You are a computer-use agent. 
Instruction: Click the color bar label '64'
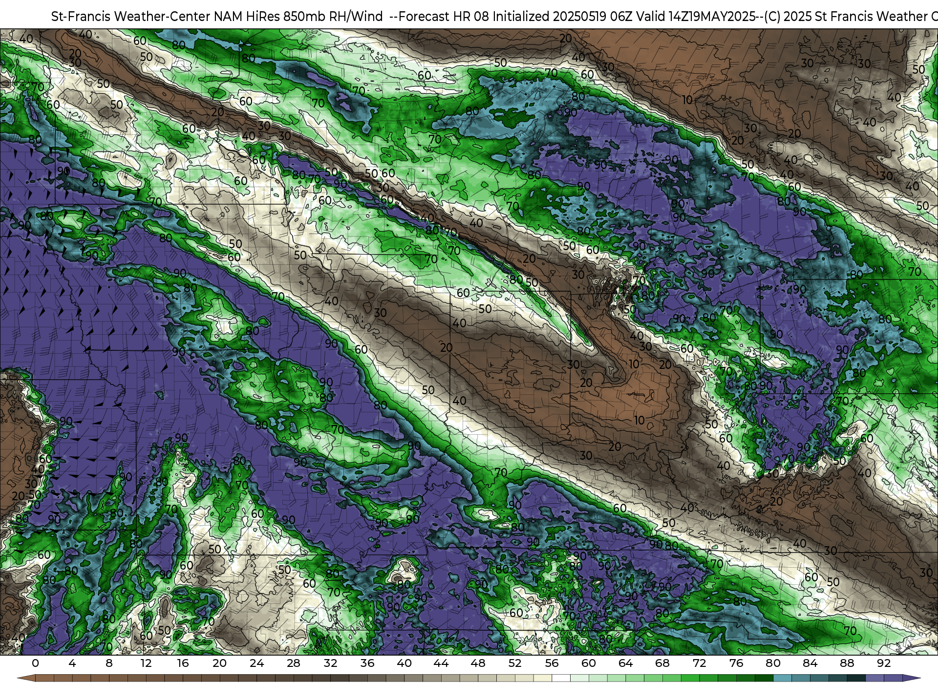pyautogui.click(x=625, y=663)
